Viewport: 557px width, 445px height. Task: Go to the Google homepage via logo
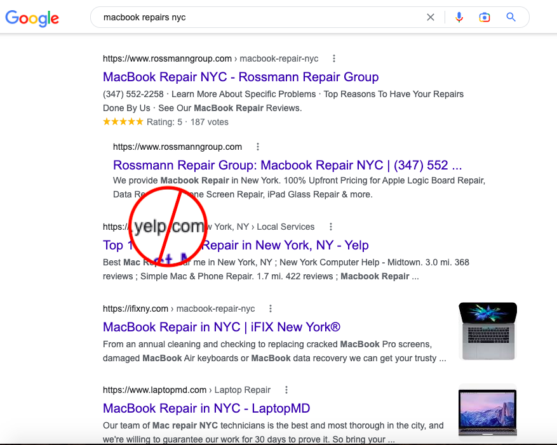click(32, 18)
